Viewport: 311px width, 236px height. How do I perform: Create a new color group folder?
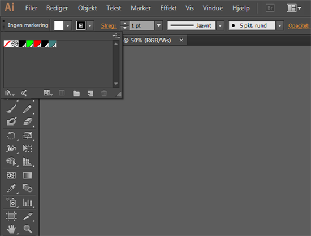76,93
